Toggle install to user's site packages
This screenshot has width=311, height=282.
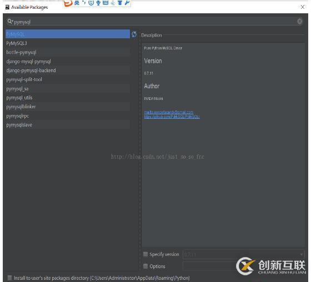9,278
